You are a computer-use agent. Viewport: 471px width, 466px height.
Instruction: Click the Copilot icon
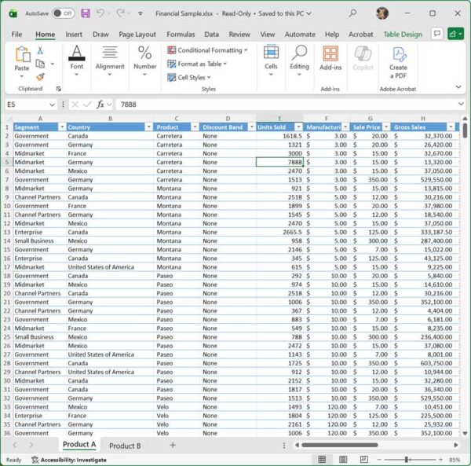(363, 53)
